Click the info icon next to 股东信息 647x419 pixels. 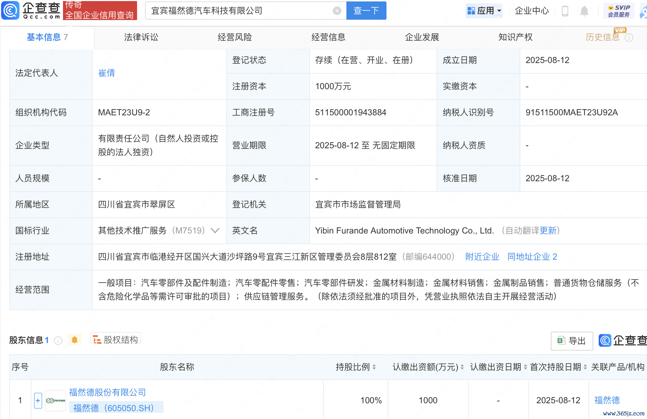point(58,340)
